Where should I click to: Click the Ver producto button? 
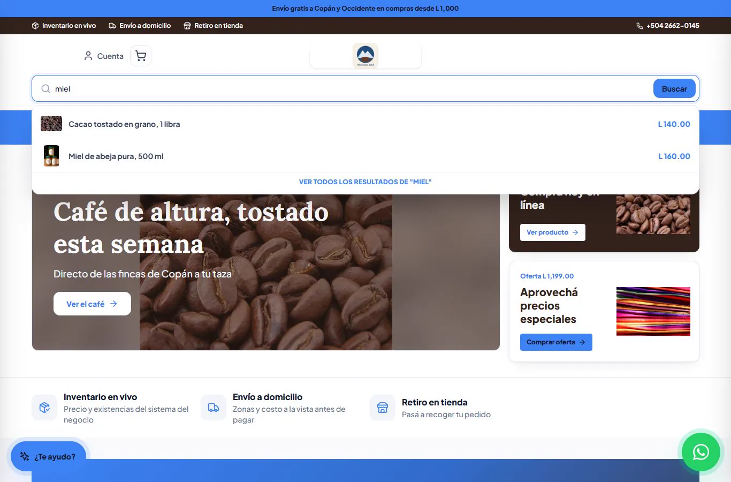click(x=553, y=232)
